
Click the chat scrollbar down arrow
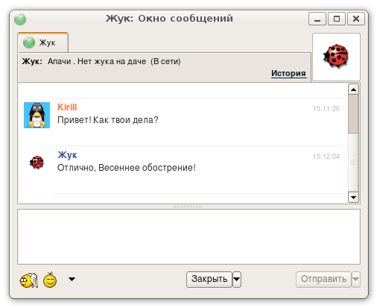coord(353,198)
